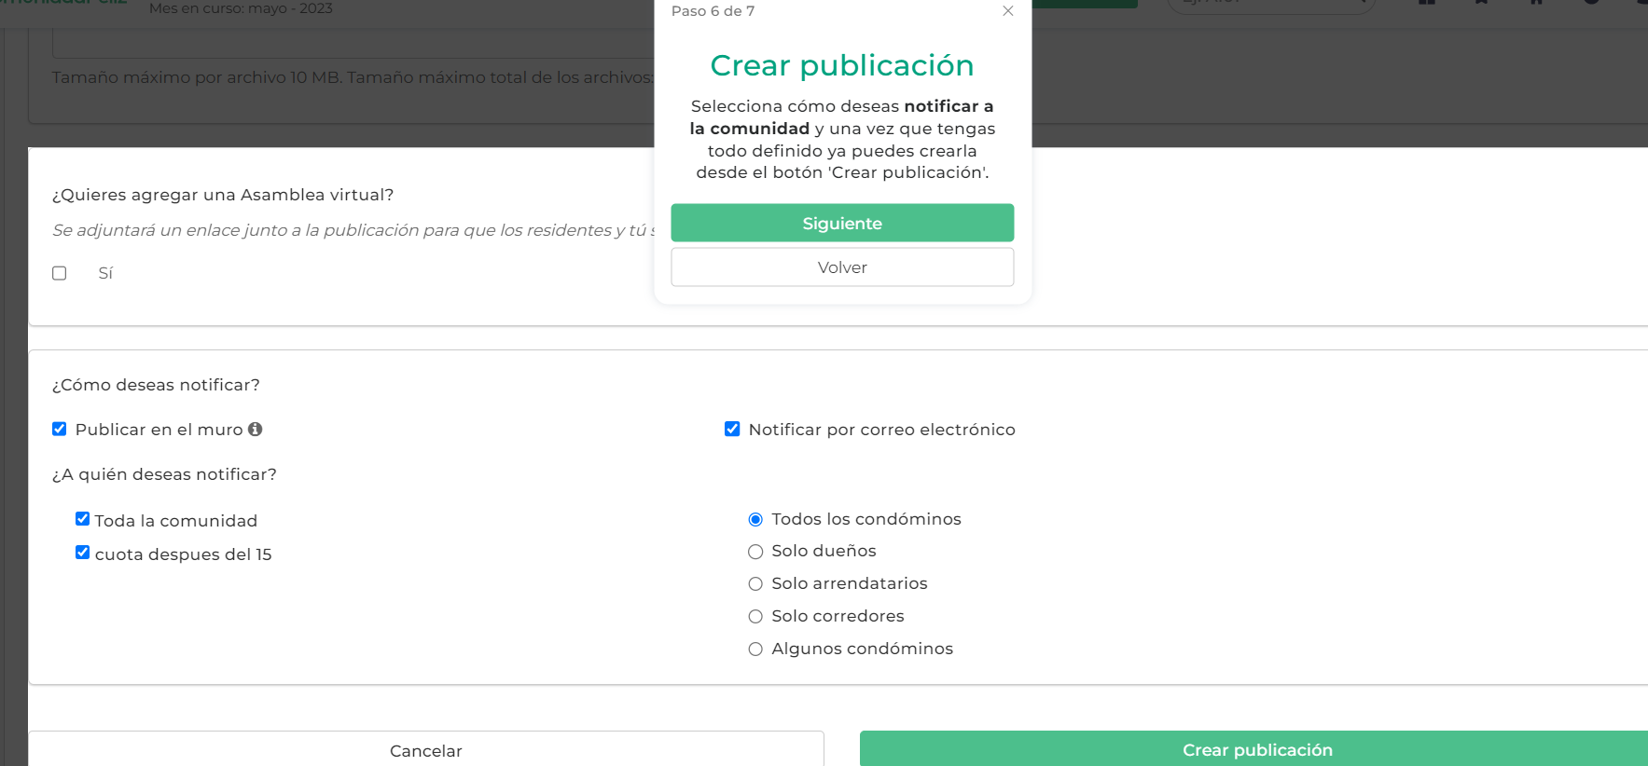Click the bottom Crear publicación button
Screen dimensions: 1648x766
pos(1256,749)
